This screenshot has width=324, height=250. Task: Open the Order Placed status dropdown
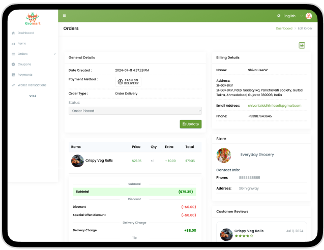tap(135, 111)
